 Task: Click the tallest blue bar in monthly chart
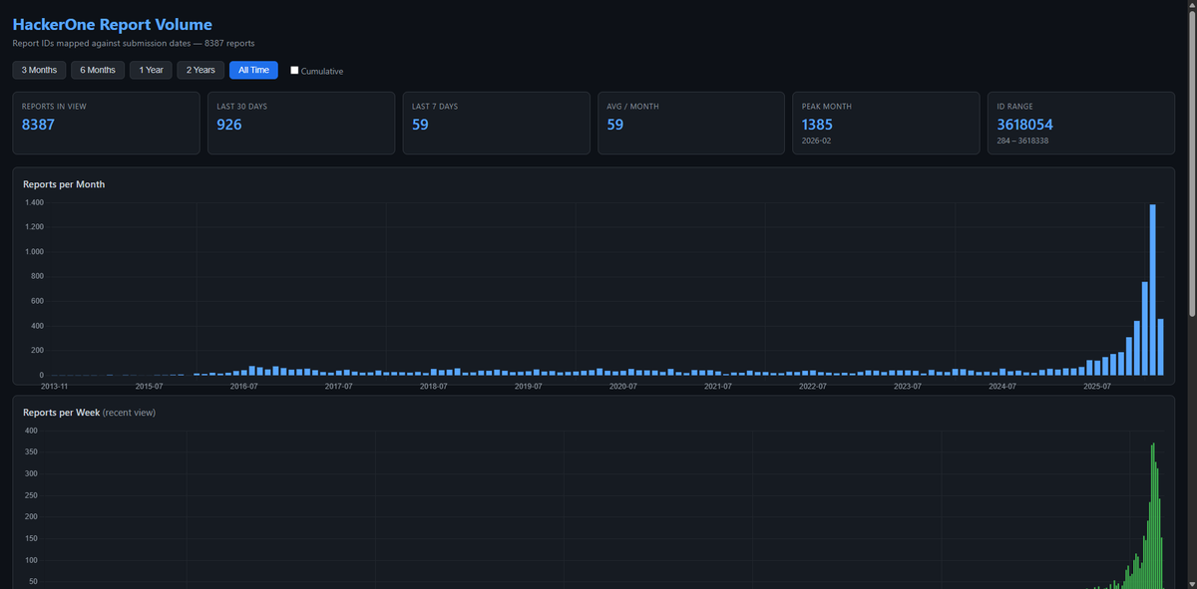pyautogui.click(x=1152, y=289)
